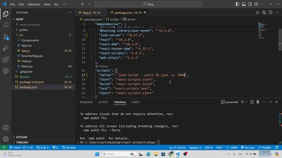Open the ChatGPT extension icon in activity bar
Image resolution: width=282 pixels, height=158 pixels.
coord(6,71)
